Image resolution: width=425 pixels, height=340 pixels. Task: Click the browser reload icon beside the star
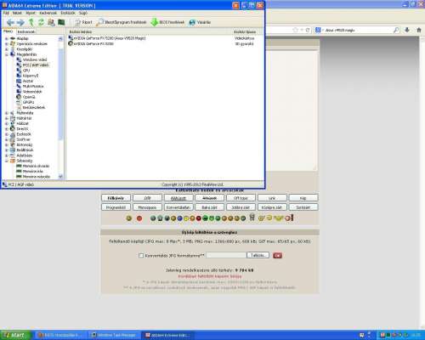[308, 30]
